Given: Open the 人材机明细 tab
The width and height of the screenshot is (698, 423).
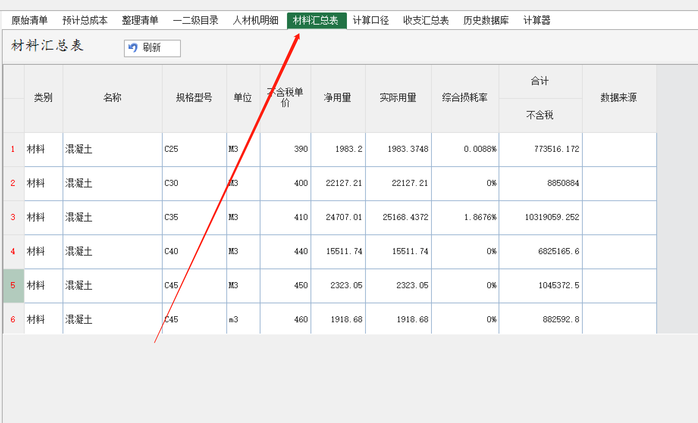Looking at the screenshot, I should [256, 20].
